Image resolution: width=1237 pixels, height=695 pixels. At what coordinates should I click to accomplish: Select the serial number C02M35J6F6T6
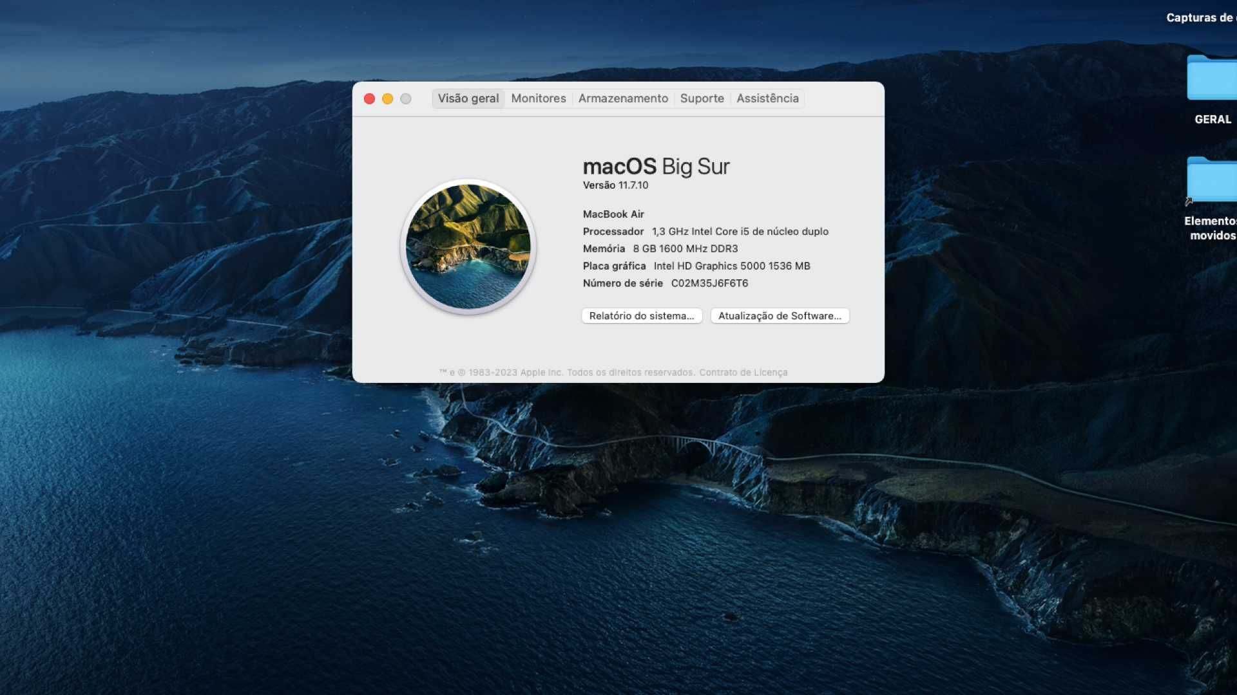pyautogui.click(x=709, y=283)
